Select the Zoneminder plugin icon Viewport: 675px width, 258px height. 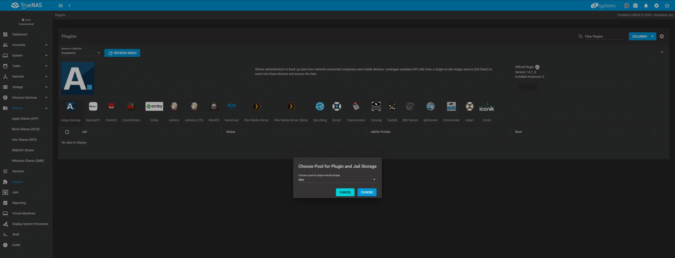[451, 106]
